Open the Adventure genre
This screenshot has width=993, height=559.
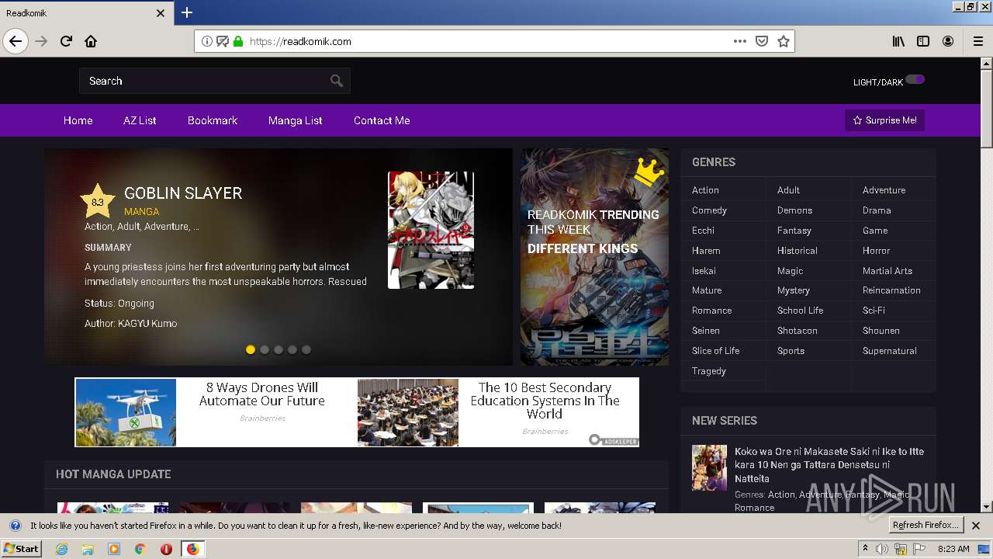click(884, 190)
